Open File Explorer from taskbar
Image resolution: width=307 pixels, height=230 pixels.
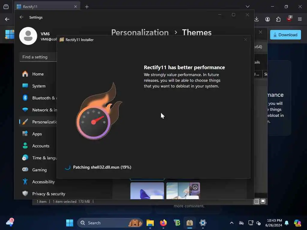[150, 223]
